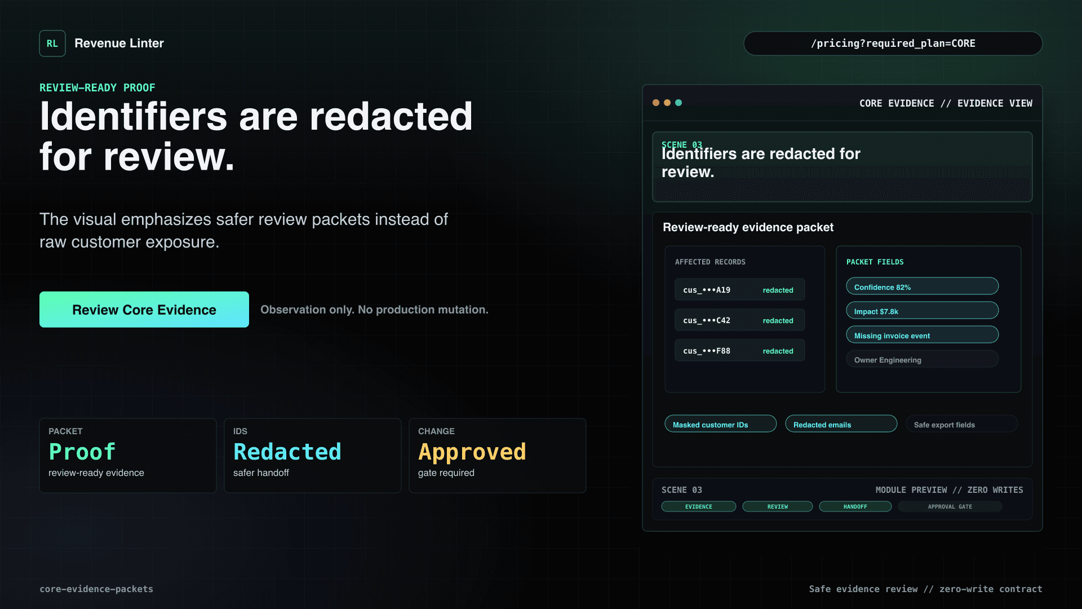
Task: Toggle the Missing invoice event field
Action: [922, 335]
